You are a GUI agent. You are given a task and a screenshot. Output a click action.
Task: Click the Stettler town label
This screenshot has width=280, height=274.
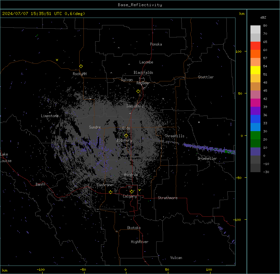coord(206,77)
